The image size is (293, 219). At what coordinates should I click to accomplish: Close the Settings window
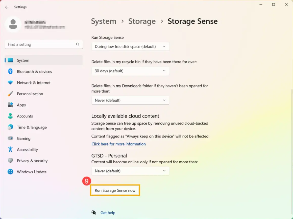point(286,5)
